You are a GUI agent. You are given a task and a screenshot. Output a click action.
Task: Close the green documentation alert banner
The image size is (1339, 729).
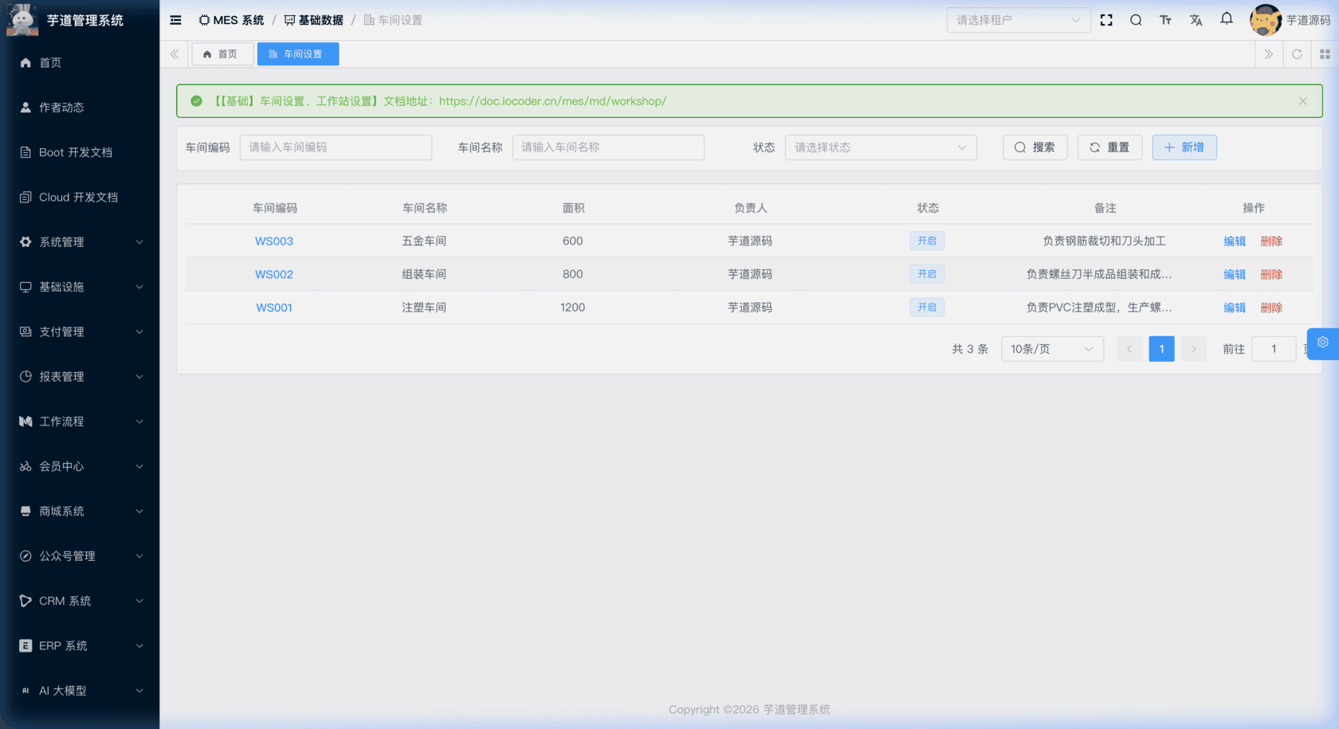click(x=1302, y=101)
